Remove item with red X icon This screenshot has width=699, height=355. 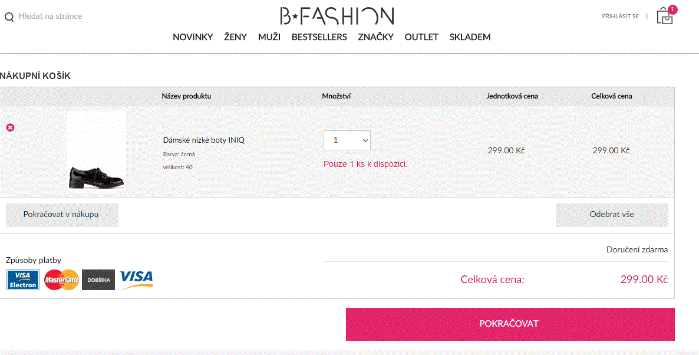coord(10,127)
